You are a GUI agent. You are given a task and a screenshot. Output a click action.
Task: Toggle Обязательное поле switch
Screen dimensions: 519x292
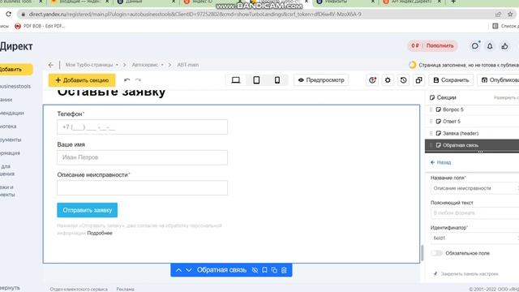coord(436,253)
